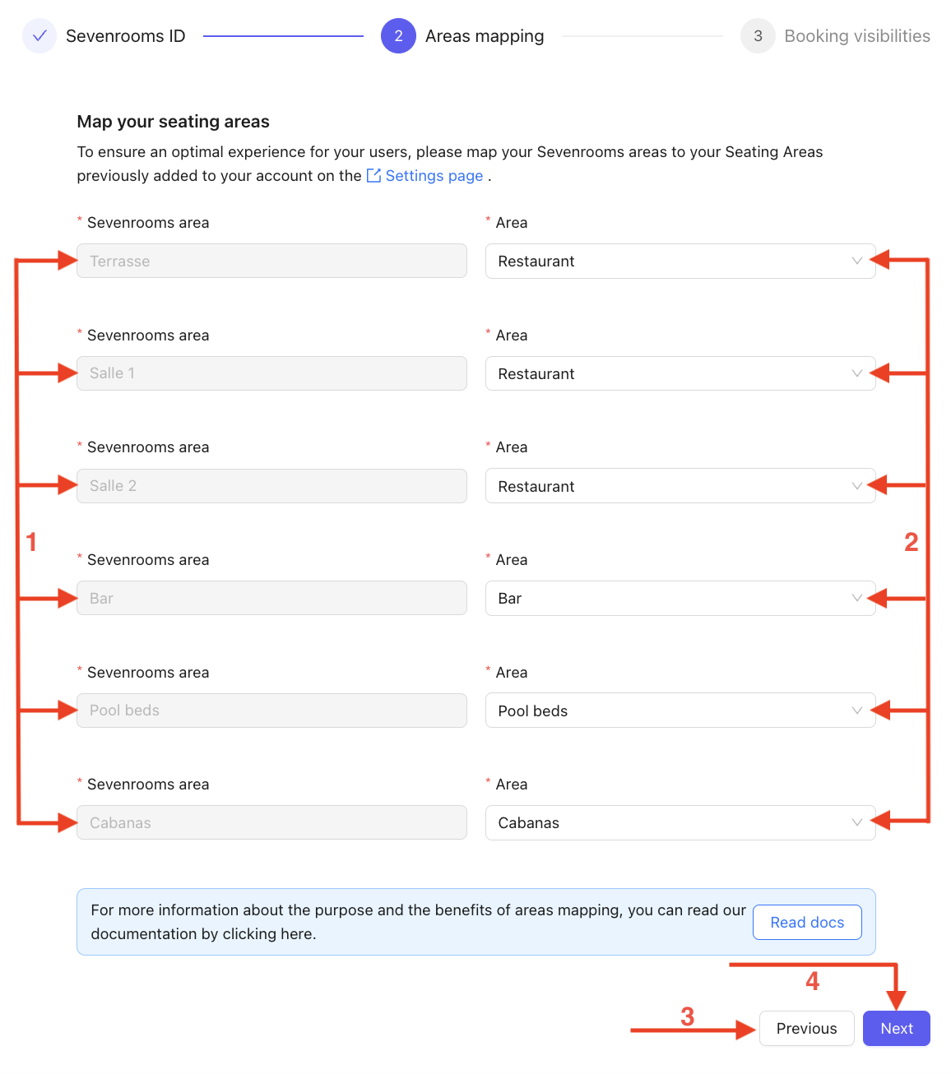Click the Cabanas Sevenrooms area field
Screen dimensions: 951x1074
(x=271, y=823)
